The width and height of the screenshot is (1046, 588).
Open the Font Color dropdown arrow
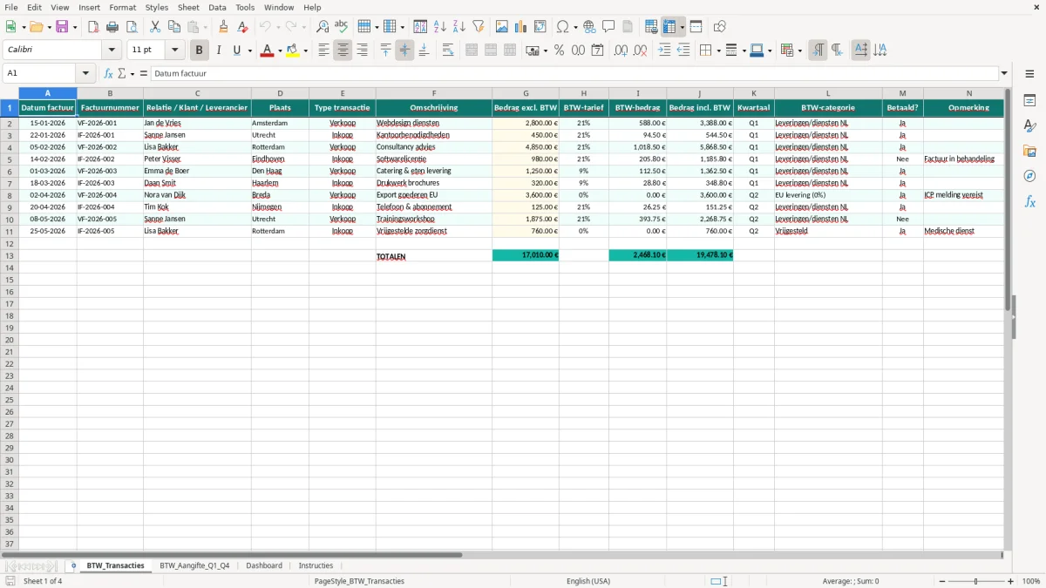point(279,51)
